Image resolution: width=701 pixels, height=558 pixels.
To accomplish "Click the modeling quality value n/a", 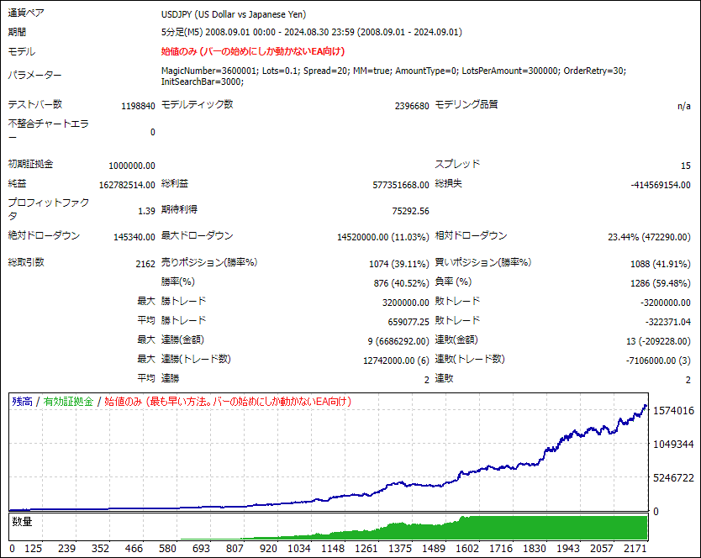I will (x=684, y=106).
